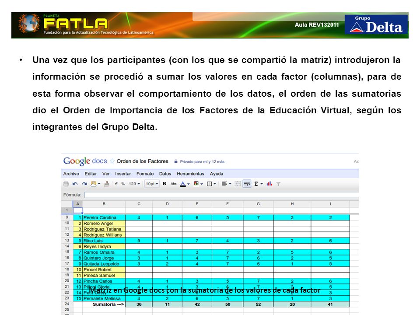Select the row 13 header
The image size is (420, 315).
[x=67, y=241]
